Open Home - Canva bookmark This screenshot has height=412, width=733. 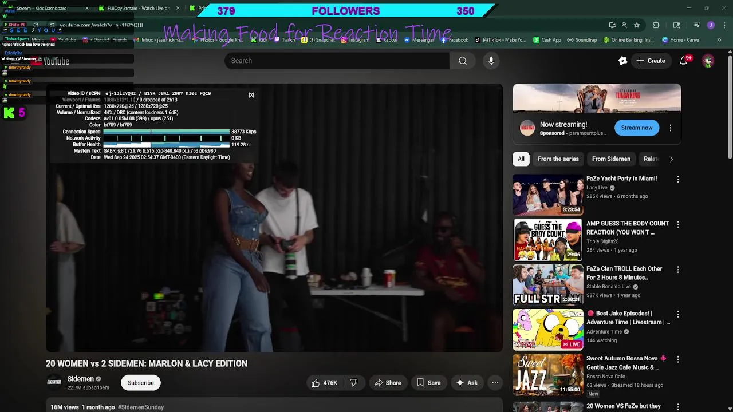tap(680, 40)
